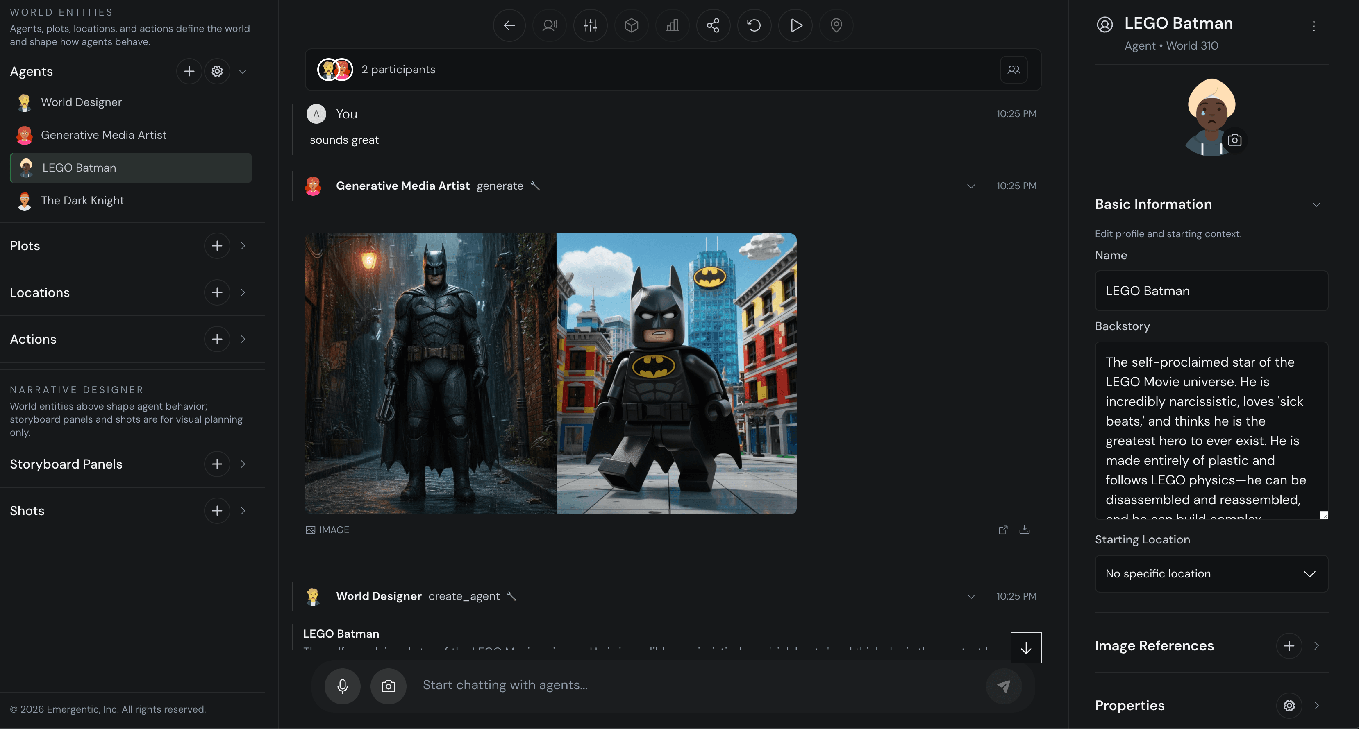The width and height of the screenshot is (1359, 729).
Task: Open the sliders settings toolbar icon
Action: tap(590, 25)
